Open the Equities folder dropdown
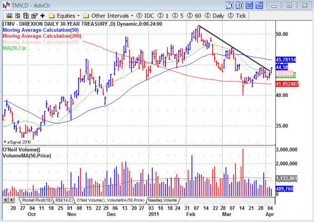314x222 pixels. pyautogui.click(x=64, y=16)
